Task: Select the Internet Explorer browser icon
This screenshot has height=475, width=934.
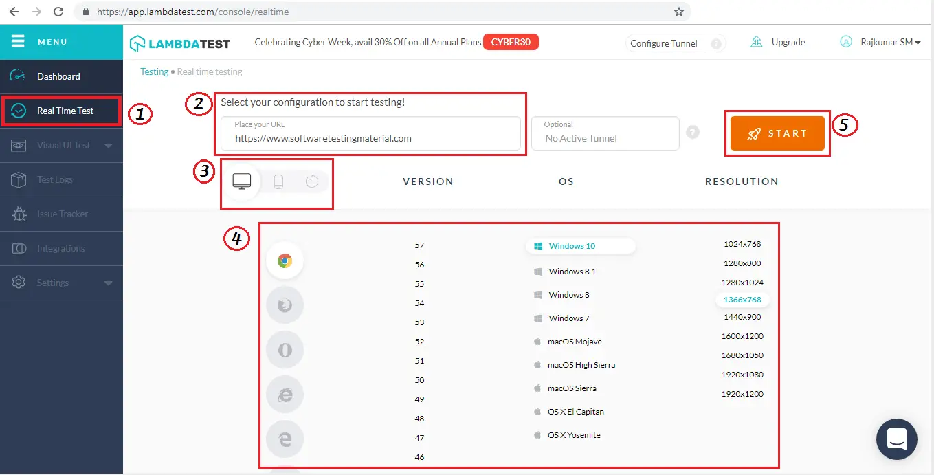Action: (285, 394)
